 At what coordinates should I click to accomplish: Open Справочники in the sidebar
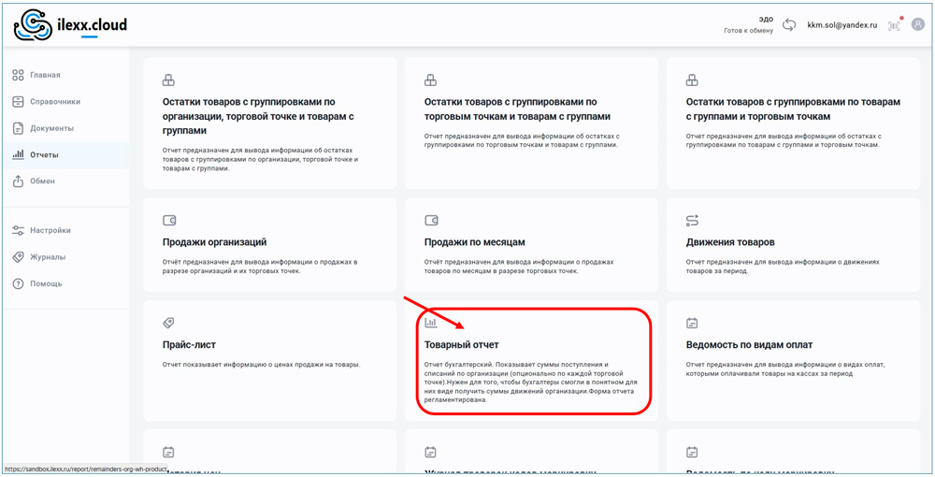coord(54,101)
